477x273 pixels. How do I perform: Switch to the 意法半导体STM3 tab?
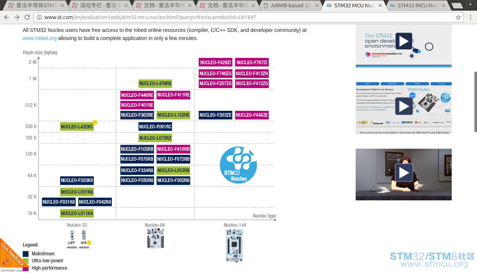tap(36, 6)
